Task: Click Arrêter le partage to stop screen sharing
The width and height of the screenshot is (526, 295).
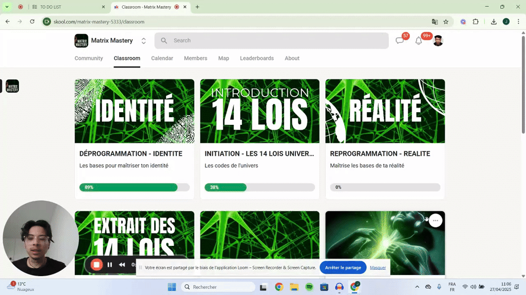Action: click(343, 267)
